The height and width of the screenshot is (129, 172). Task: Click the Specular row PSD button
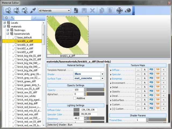point(151,74)
